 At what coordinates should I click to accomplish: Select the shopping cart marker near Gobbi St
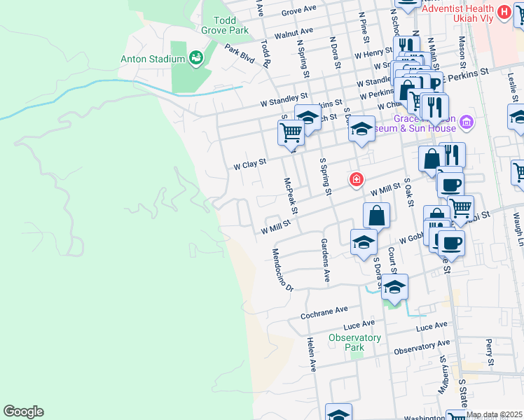click(x=460, y=209)
